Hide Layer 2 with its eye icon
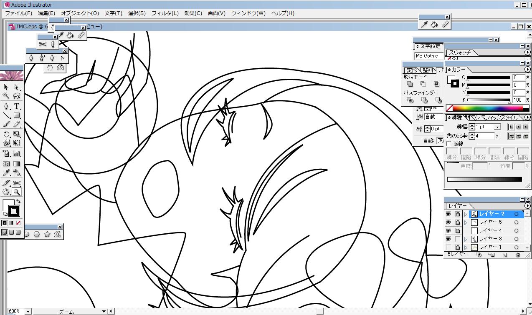This screenshot has height=315, width=532. [x=448, y=214]
